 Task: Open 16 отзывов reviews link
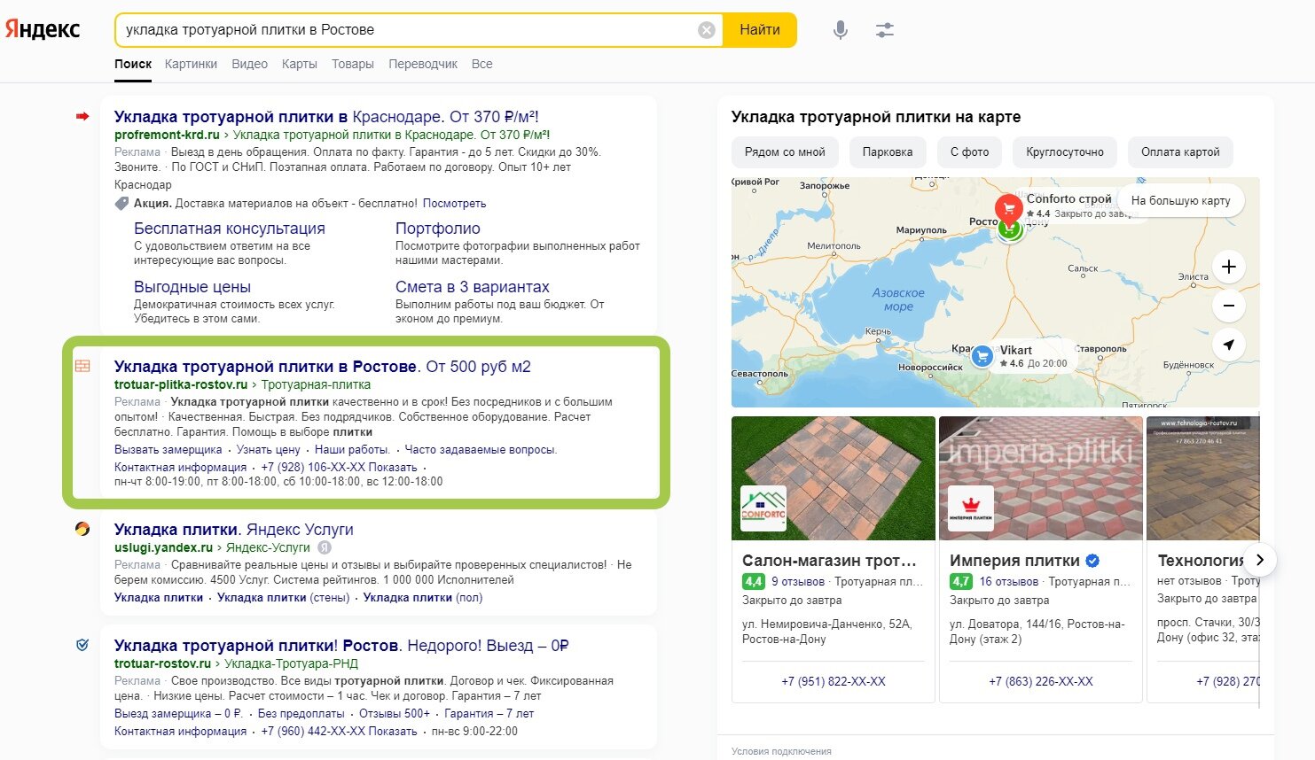point(1008,582)
